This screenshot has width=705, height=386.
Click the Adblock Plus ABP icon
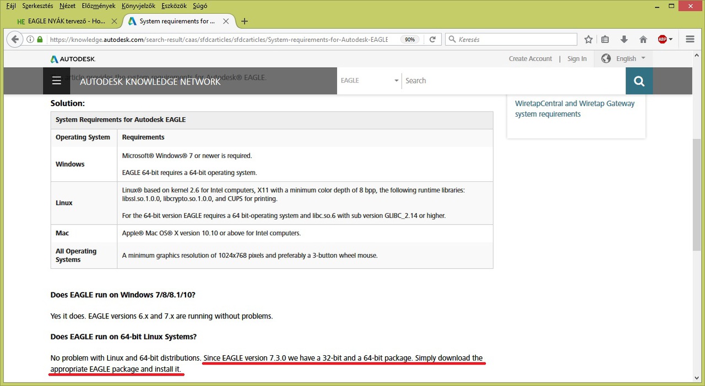[x=662, y=40]
